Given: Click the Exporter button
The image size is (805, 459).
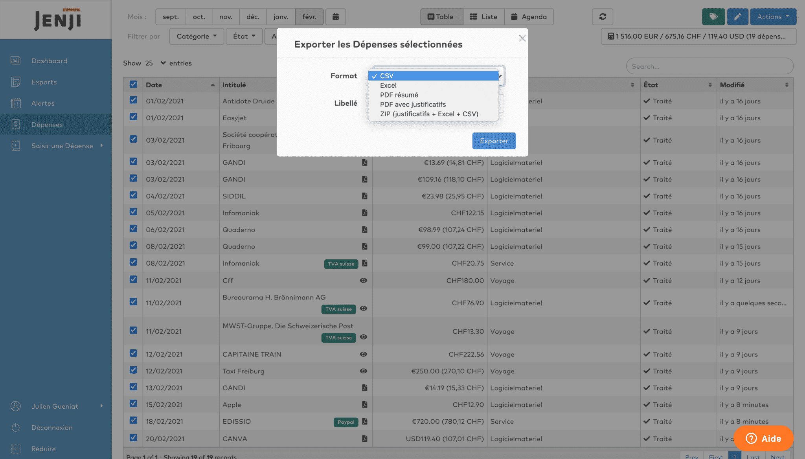Looking at the screenshot, I should (x=494, y=141).
